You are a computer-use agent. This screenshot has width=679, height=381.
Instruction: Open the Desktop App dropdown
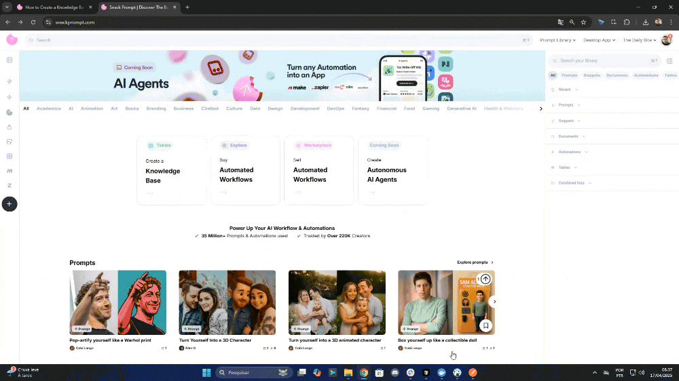pos(600,40)
